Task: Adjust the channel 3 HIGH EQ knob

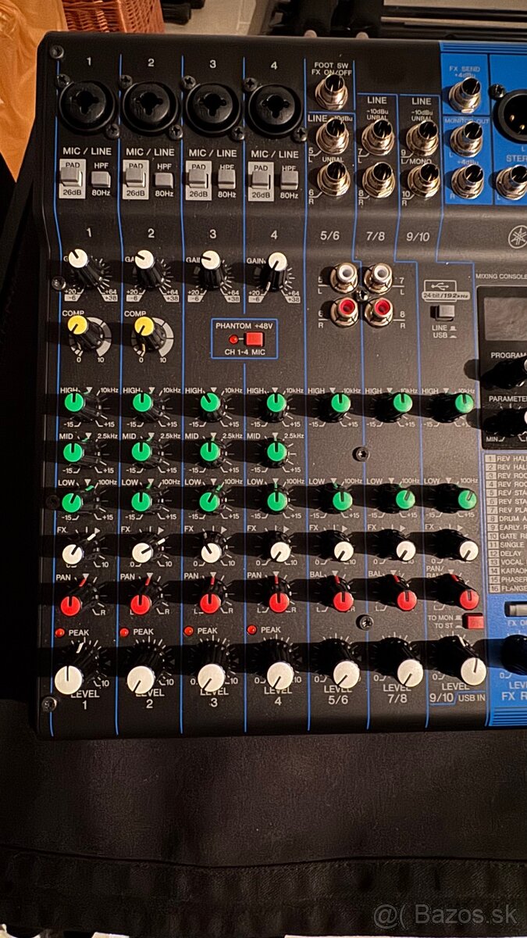Action: pyautogui.click(x=210, y=403)
